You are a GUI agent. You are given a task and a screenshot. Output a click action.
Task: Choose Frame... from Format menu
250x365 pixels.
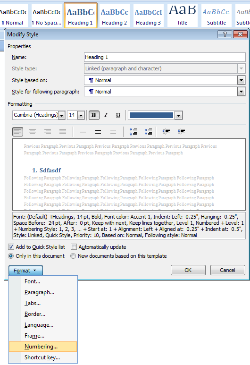click(x=43, y=336)
